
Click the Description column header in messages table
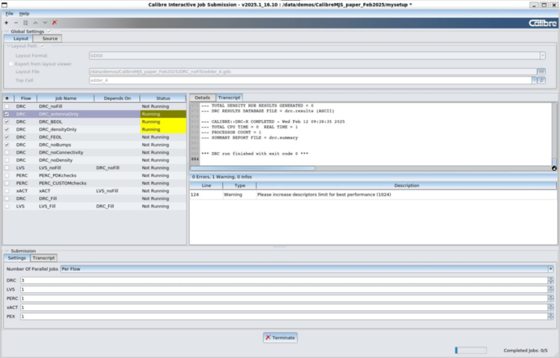(406, 186)
